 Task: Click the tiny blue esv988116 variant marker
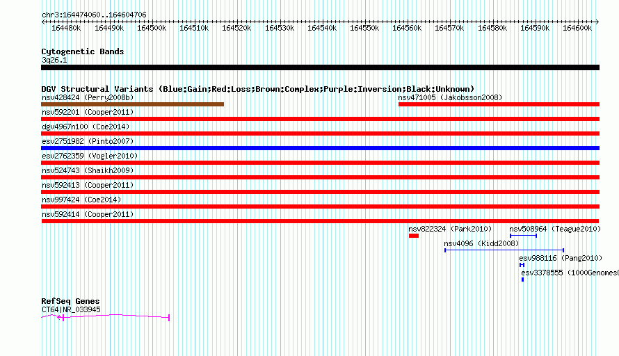[x=522, y=265]
